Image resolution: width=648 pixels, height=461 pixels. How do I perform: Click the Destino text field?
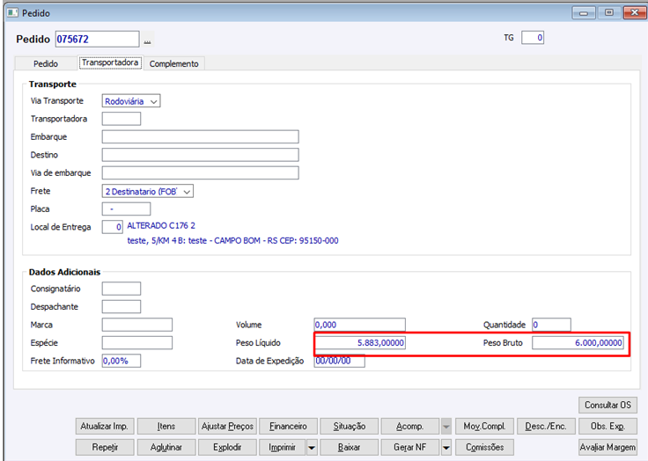pos(200,155)
